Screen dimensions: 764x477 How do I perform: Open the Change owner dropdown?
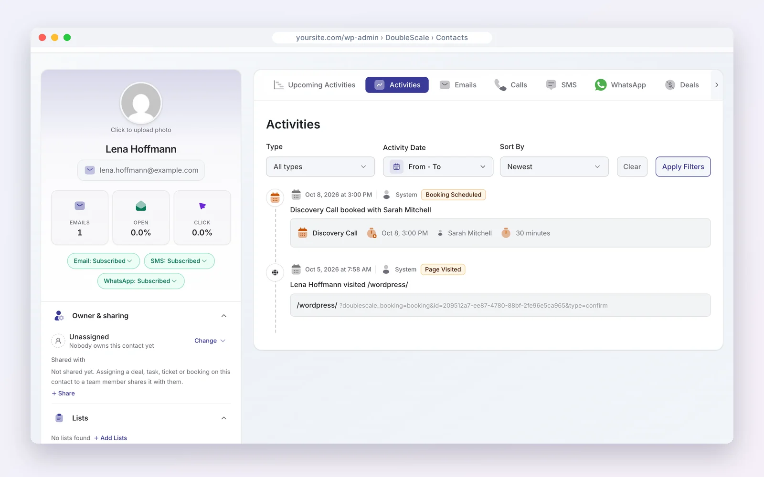(x=210, y=341)
